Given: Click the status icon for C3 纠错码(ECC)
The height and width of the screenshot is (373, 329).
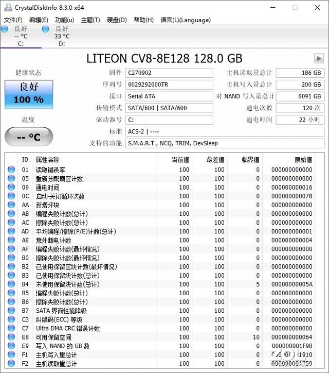Looking at the screenshot, I should pos(11,319).
